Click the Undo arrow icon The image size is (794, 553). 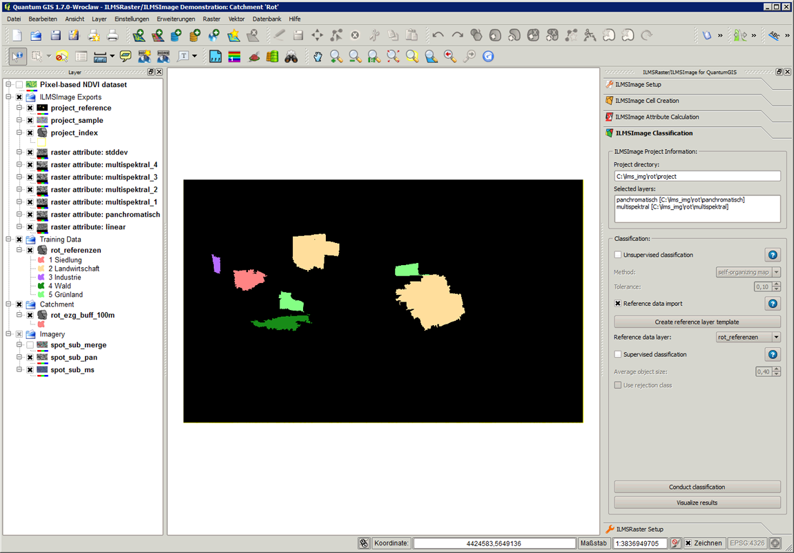point(438,35)
